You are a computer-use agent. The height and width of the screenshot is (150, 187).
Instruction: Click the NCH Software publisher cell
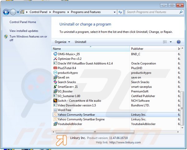pos(140,101)
